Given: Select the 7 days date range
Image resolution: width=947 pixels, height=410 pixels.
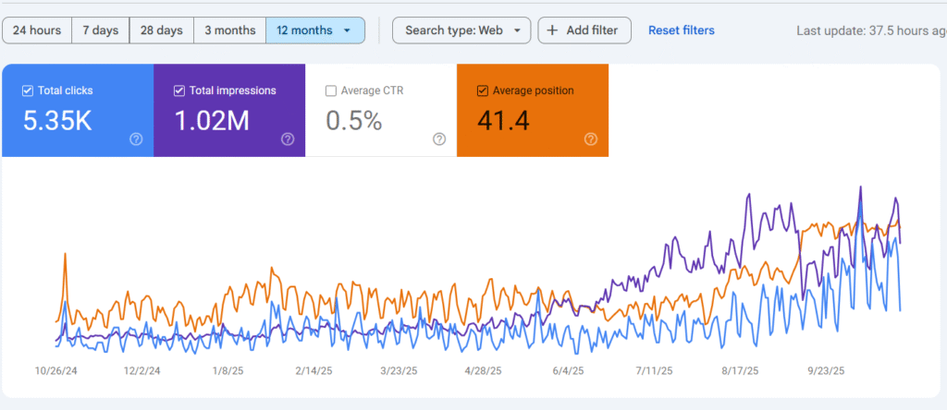Looking at the screenshot, I should pos(100,30).
